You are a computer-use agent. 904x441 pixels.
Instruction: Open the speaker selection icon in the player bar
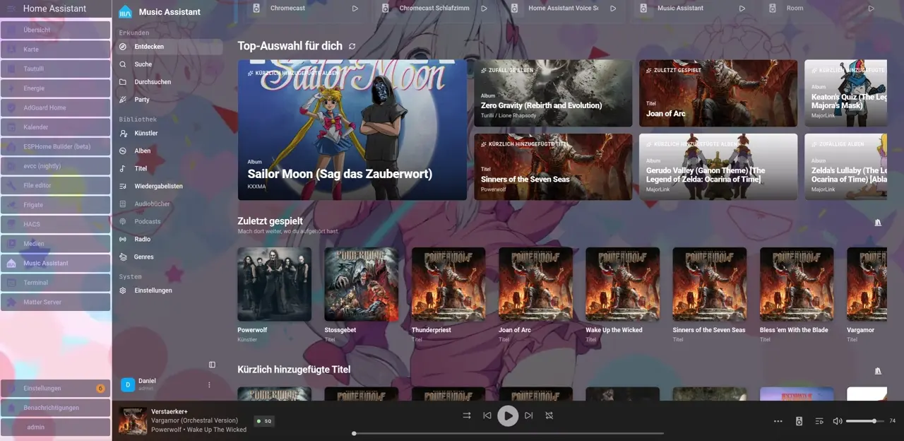[799, 421]
